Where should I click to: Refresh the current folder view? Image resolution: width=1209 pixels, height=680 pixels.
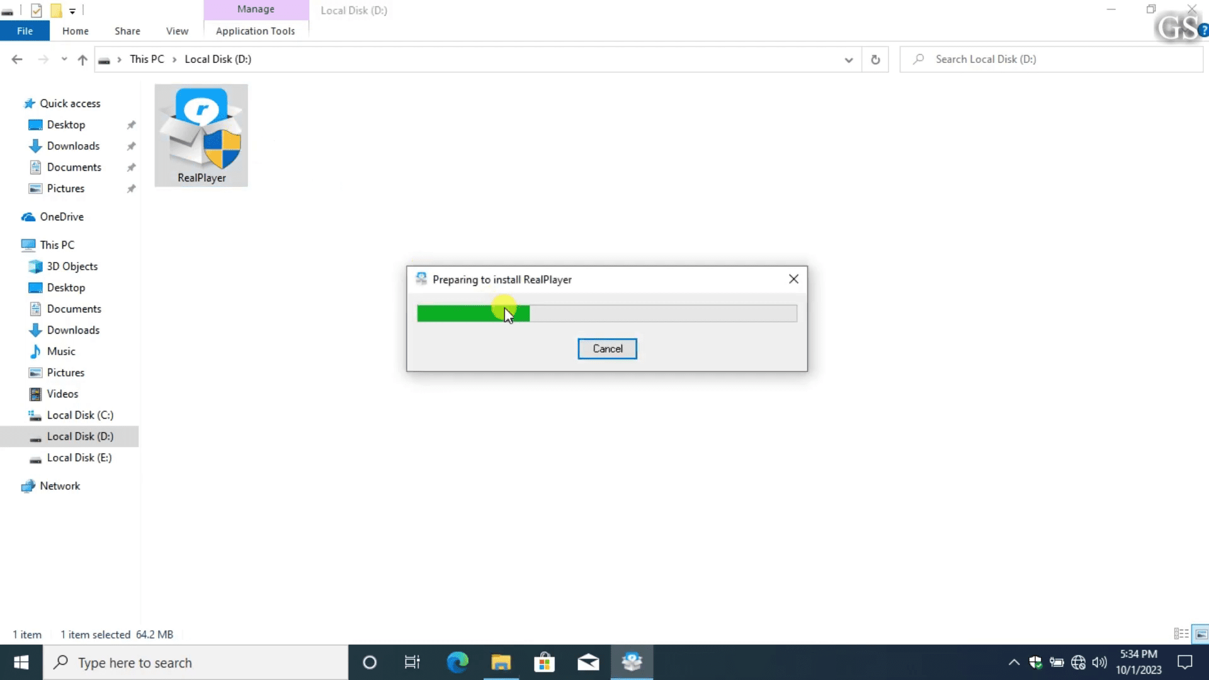(x=875, y=60)
